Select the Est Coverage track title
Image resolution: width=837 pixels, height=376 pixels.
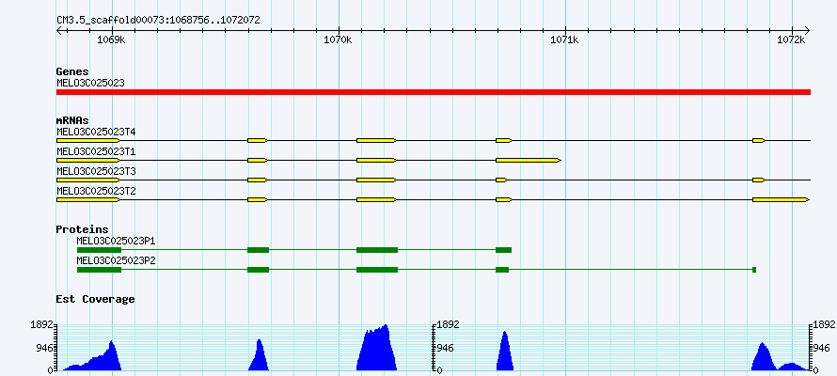tap(95, 299)
